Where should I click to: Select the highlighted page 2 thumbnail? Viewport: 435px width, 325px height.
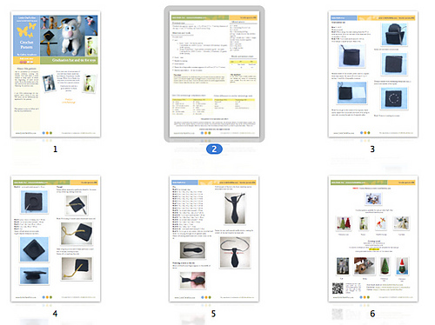[x=214, y=74]
